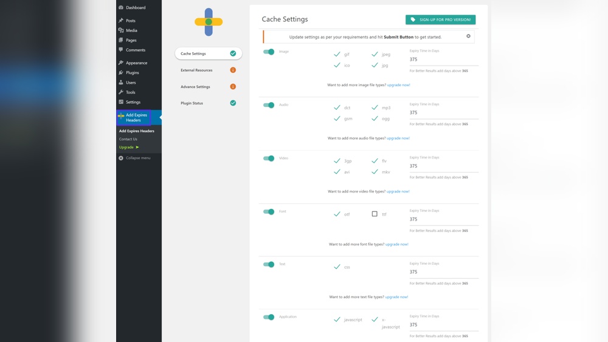Select the Add Expires Headers submenu entry
Screen dimensions: 608x342
pos(136,131)
